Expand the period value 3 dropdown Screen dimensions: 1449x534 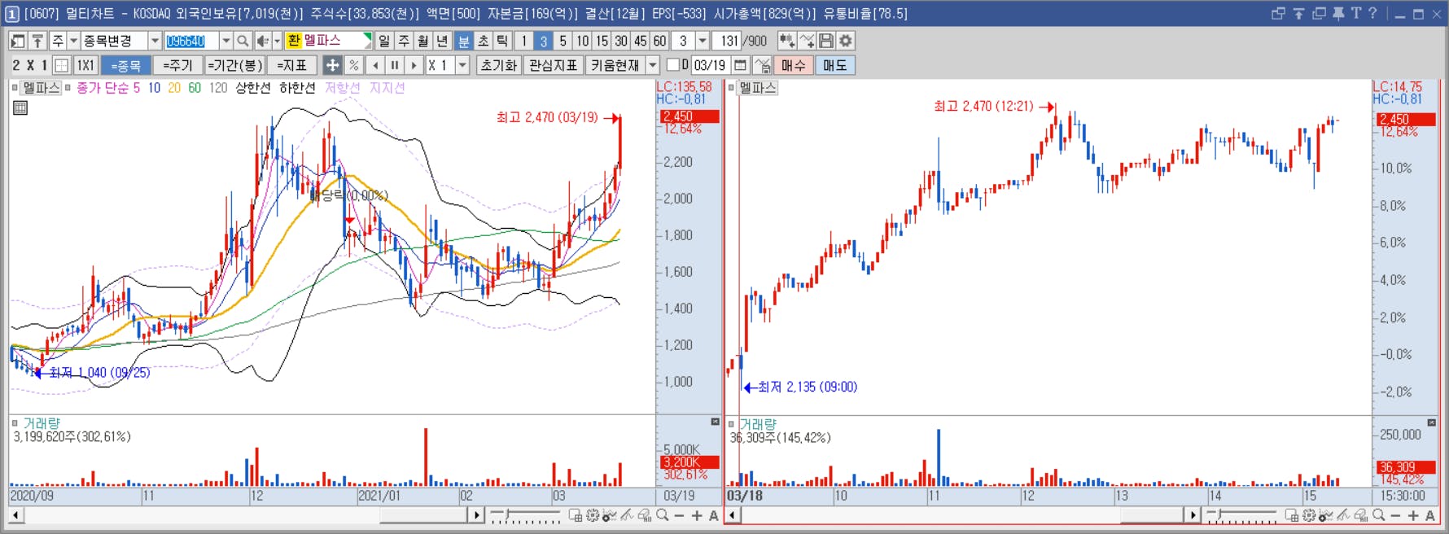[x=703, y=41]
